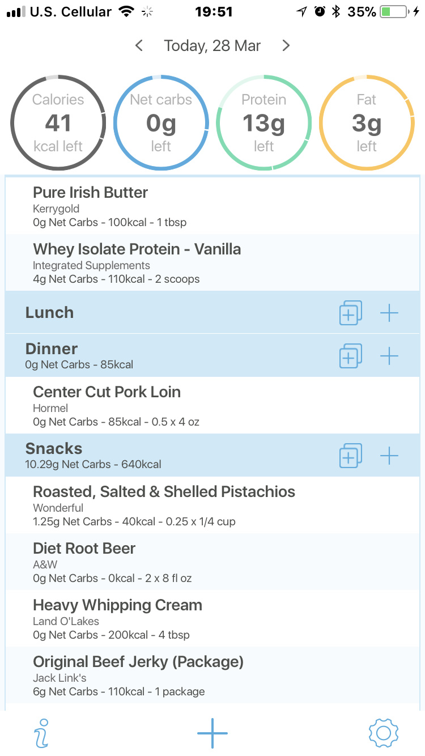Open the Protein left progress ring
This screenshot has width=425, height=756.
coord(264,122)
